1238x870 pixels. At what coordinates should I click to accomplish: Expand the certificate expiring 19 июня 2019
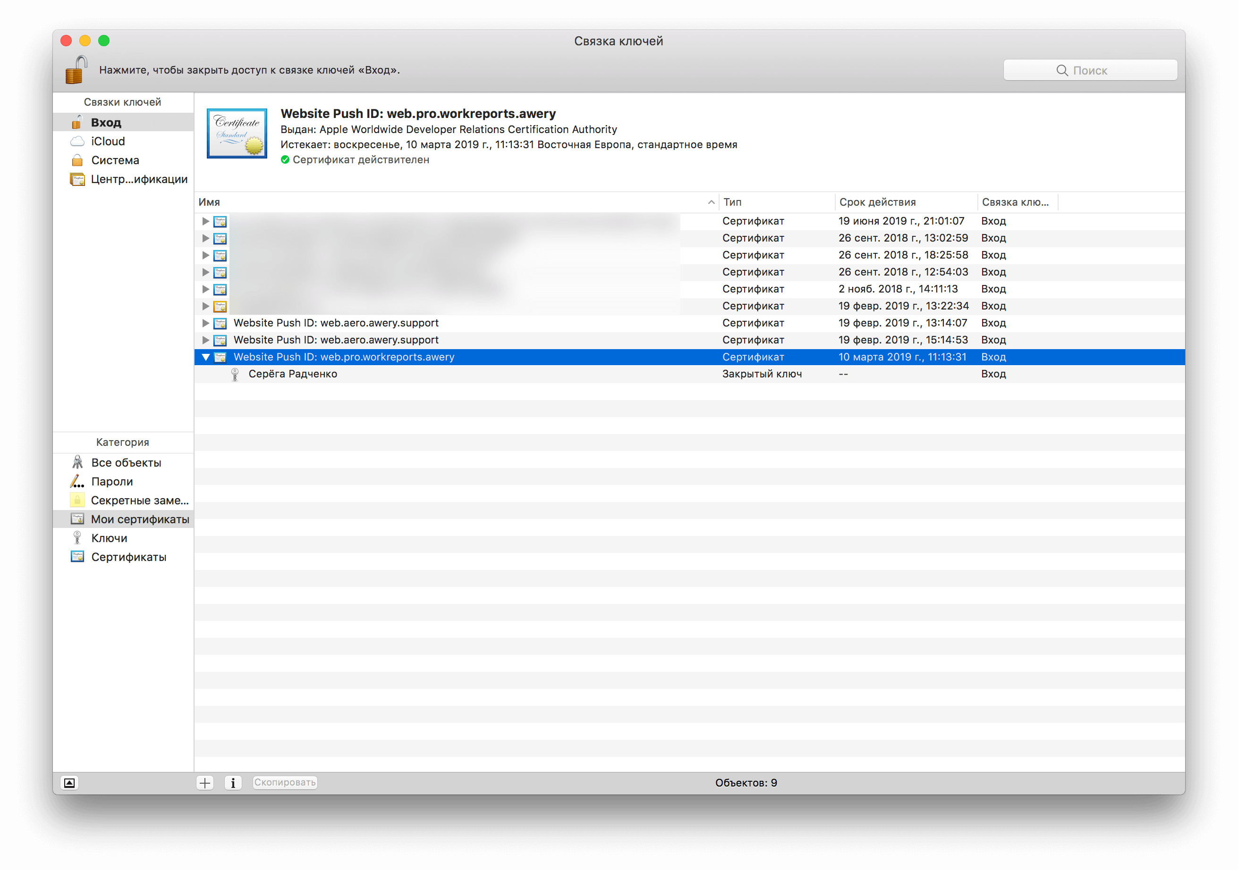205,221
